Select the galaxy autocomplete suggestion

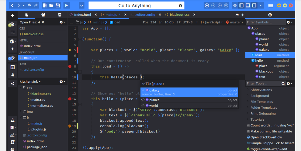(189, 92)
